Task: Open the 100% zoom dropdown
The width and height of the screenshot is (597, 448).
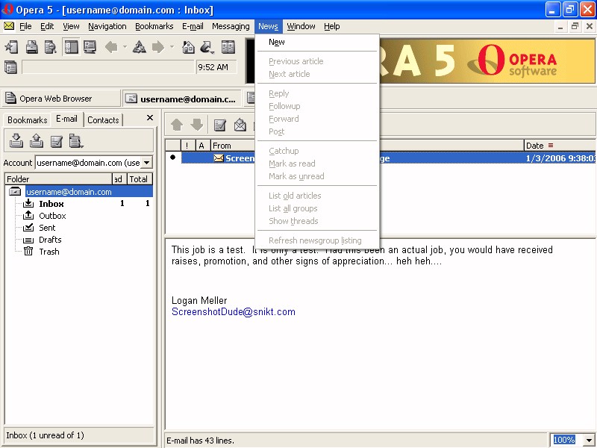Action: pos(589,440)
